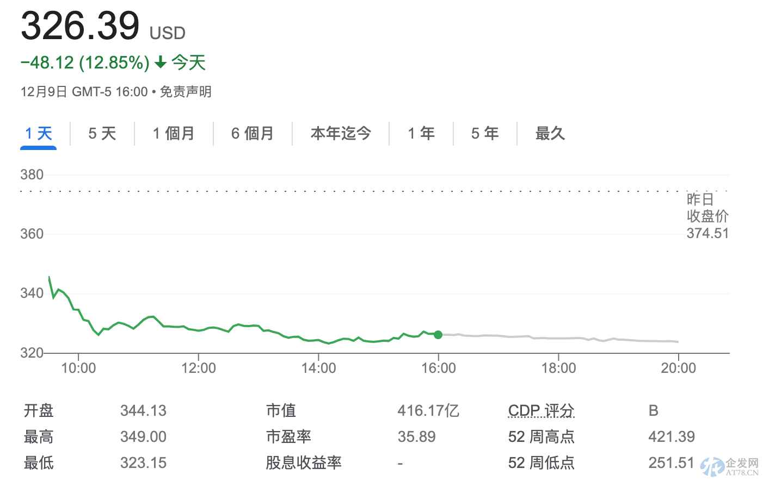Select the 1 天 time range tab
This screenshot has width=763, height=487.
click(38, 133)
